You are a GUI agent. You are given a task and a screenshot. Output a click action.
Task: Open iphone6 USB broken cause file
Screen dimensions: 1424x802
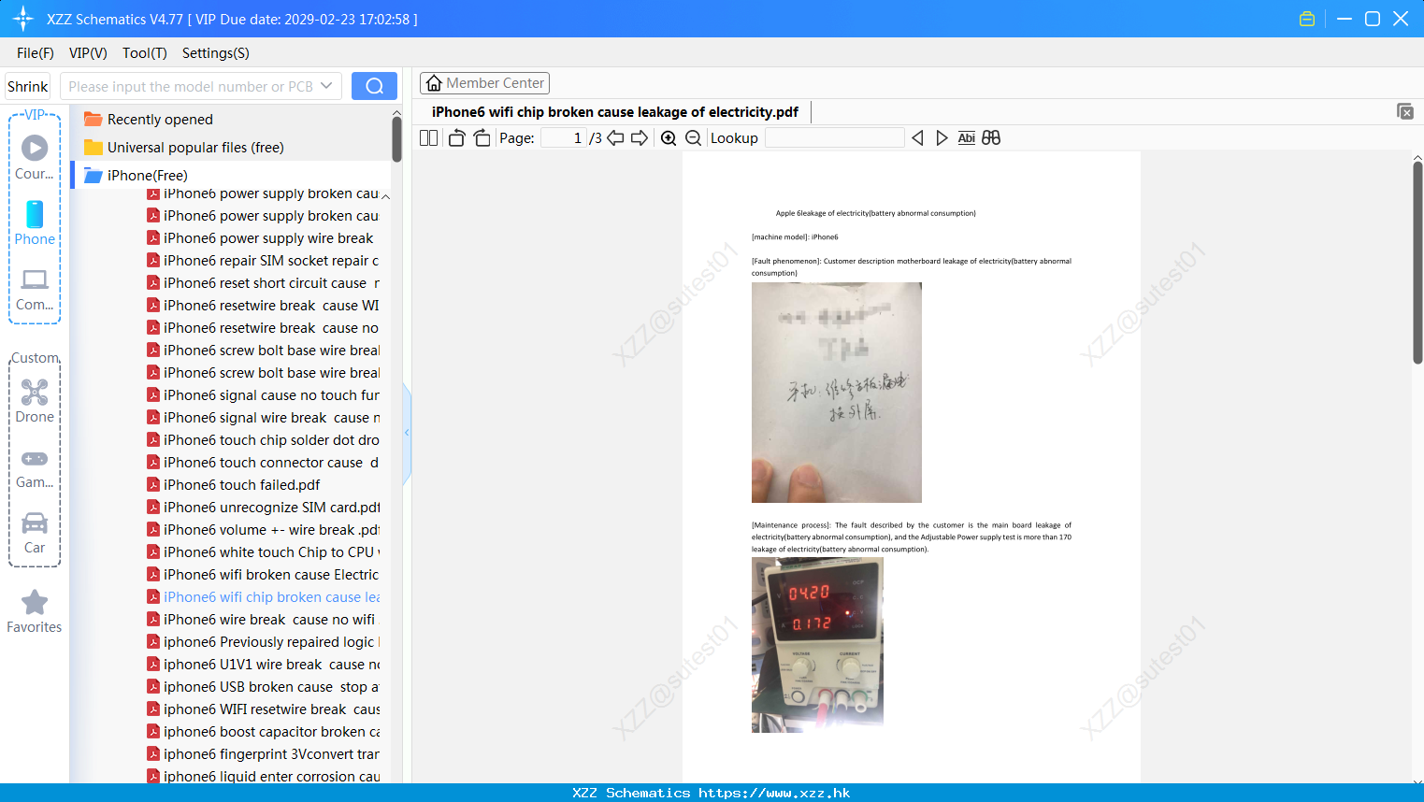[264, 687]
